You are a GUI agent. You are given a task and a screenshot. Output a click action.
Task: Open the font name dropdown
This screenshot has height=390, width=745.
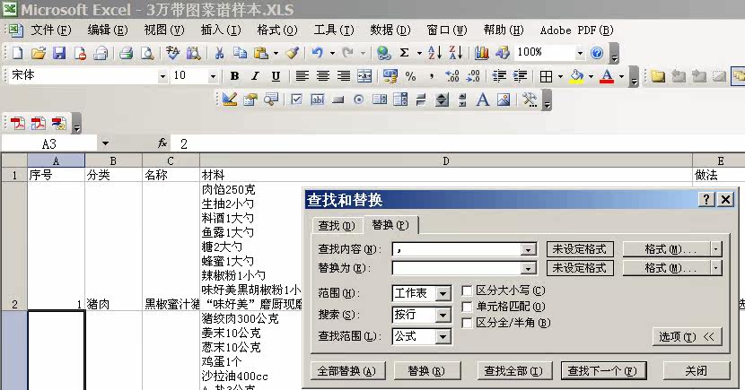[x=162, y=76]
